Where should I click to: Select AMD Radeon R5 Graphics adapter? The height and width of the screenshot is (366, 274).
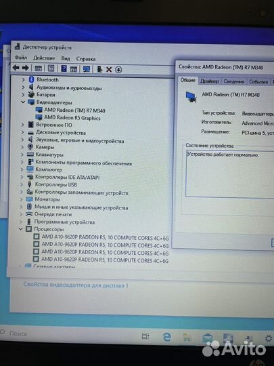pyautogui.click(x=72, y=118)
